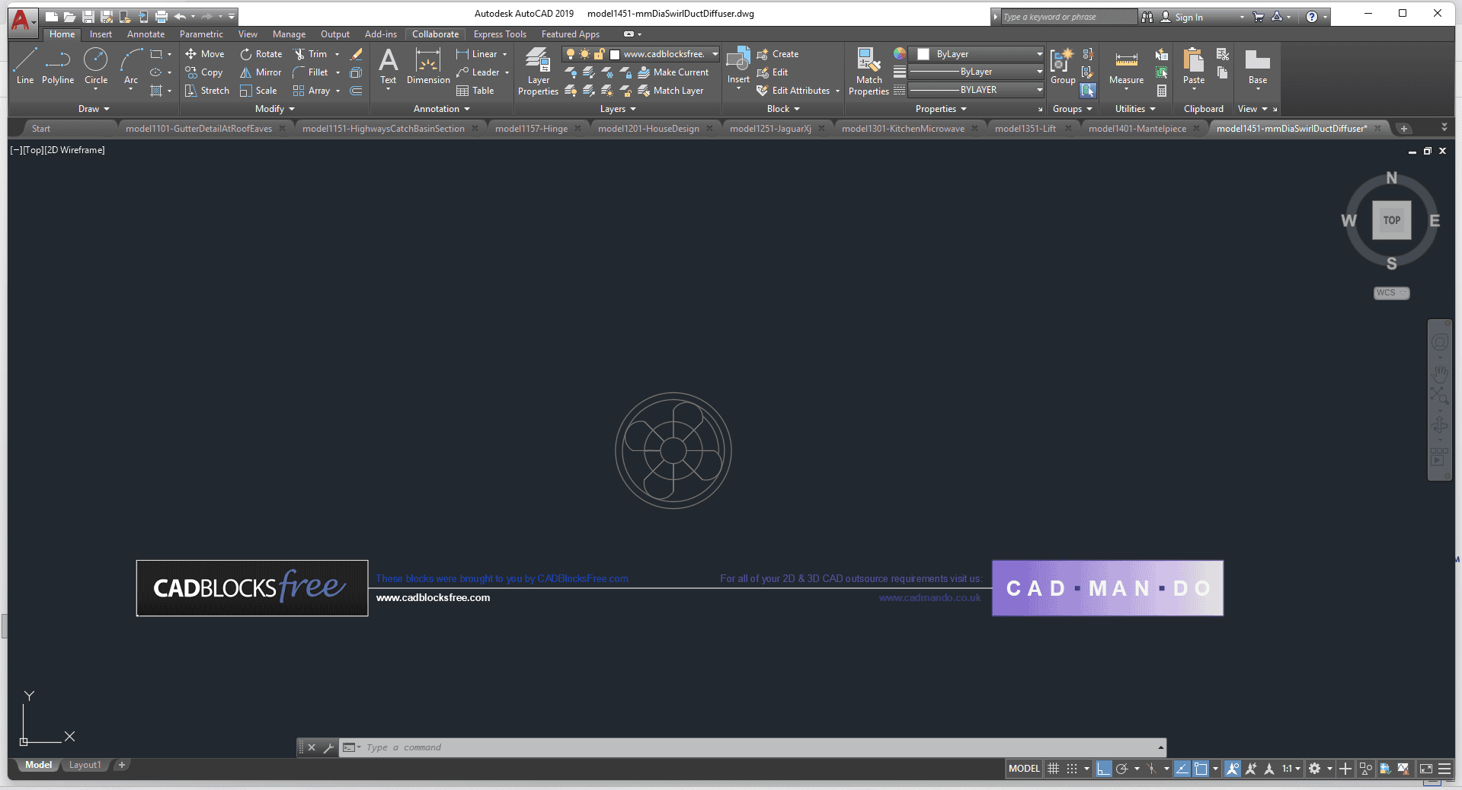Screen dimensions: 1462x790
Task: Click the Dimension tool icon
Action: pyautogui.click(x=428, y=66)
